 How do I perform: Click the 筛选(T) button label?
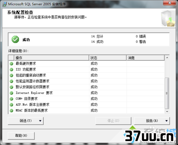pyautogui.click(x=26, y=121)
